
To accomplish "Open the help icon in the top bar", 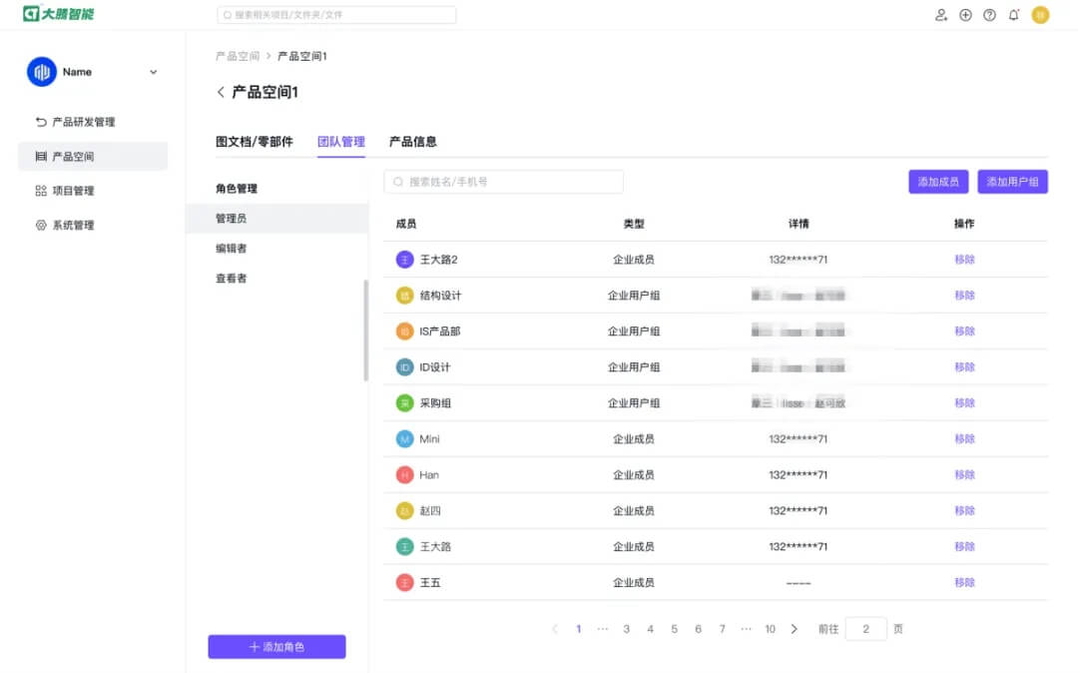I will click(x=989, y=15).
